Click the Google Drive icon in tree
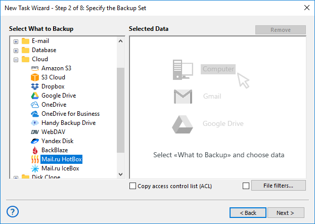This screenshot has width=315, height=224. pos(35,96)
